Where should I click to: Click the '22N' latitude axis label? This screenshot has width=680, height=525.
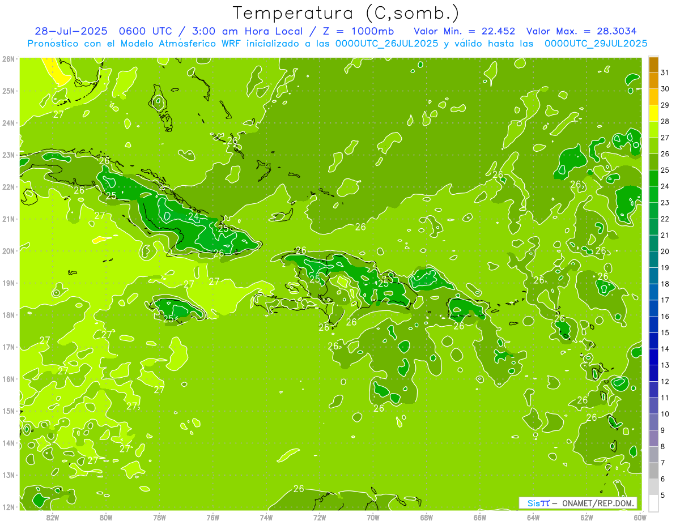click(8, 187)
